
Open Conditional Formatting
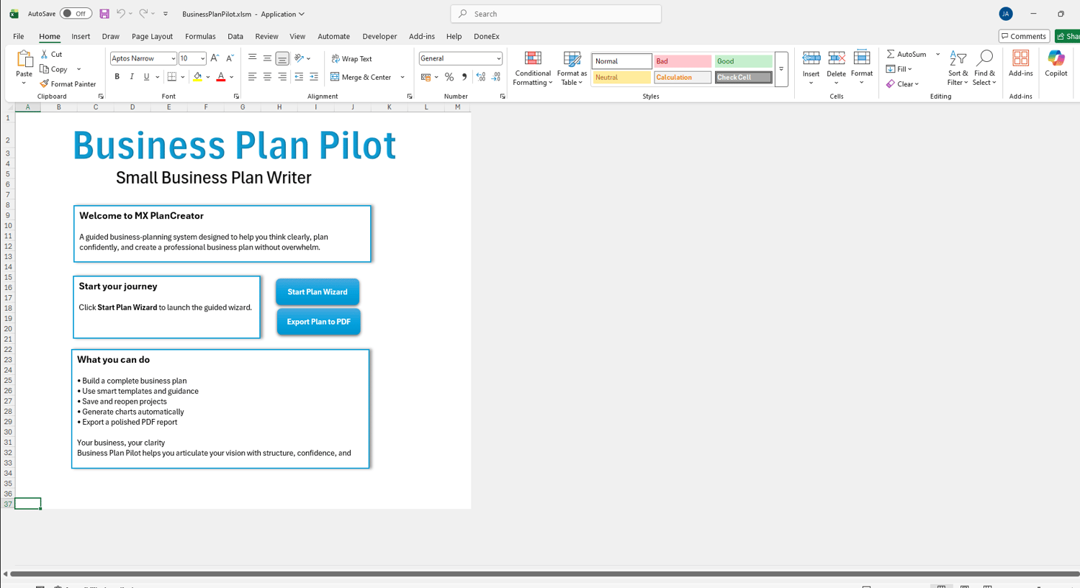pos(533,68)
